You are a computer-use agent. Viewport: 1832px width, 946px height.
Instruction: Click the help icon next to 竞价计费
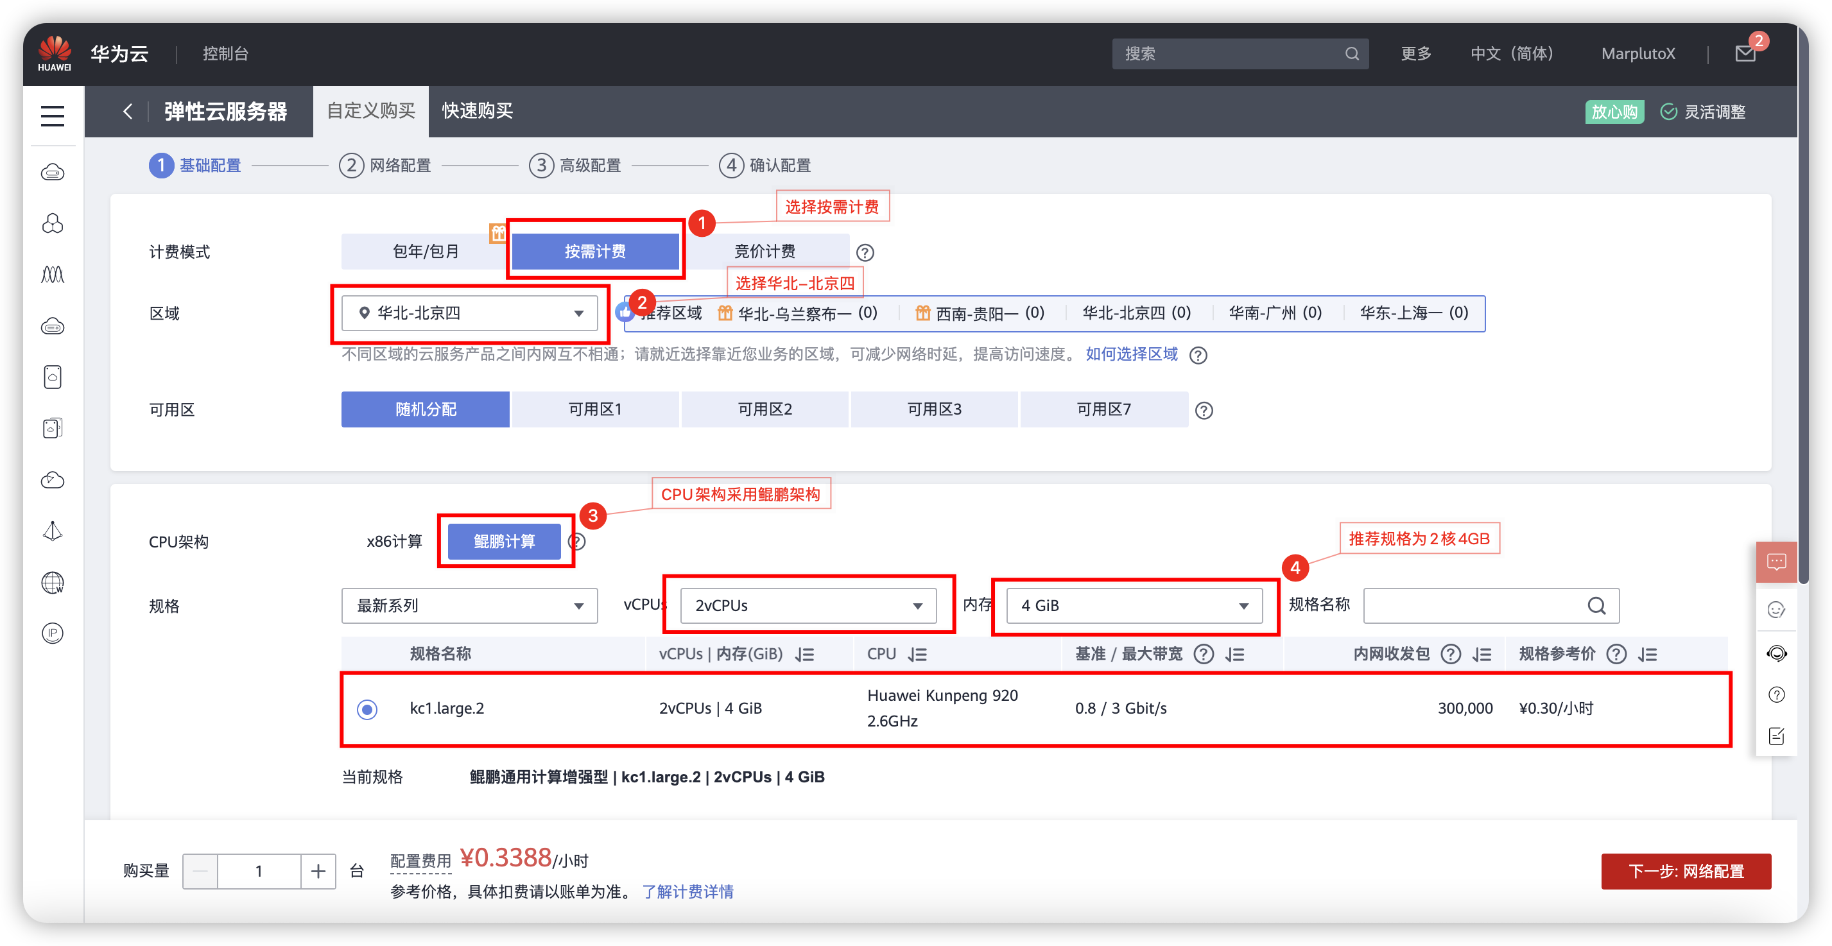[865, 252]
